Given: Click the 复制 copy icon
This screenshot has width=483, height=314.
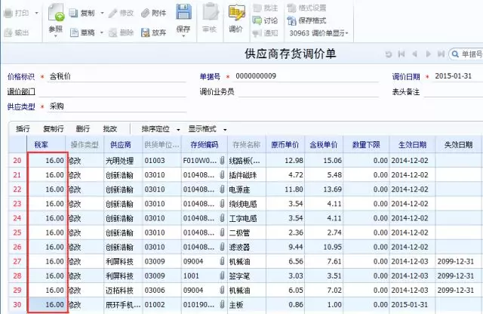Looking at the screenshot, I should click(x=73, y=13).
